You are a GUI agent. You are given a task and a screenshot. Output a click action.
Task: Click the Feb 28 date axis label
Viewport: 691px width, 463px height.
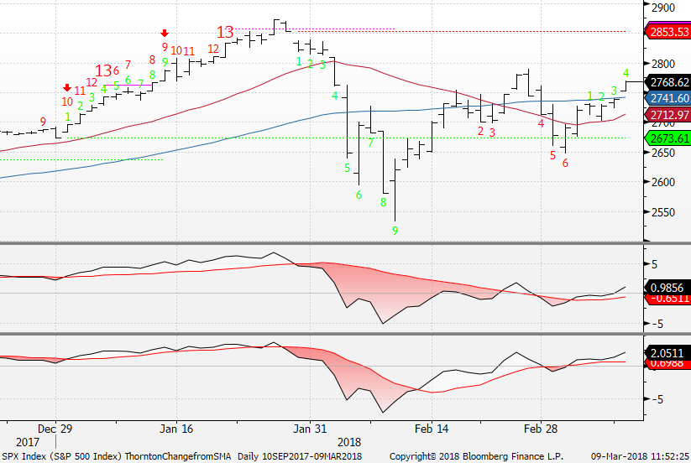coord(541,429)
